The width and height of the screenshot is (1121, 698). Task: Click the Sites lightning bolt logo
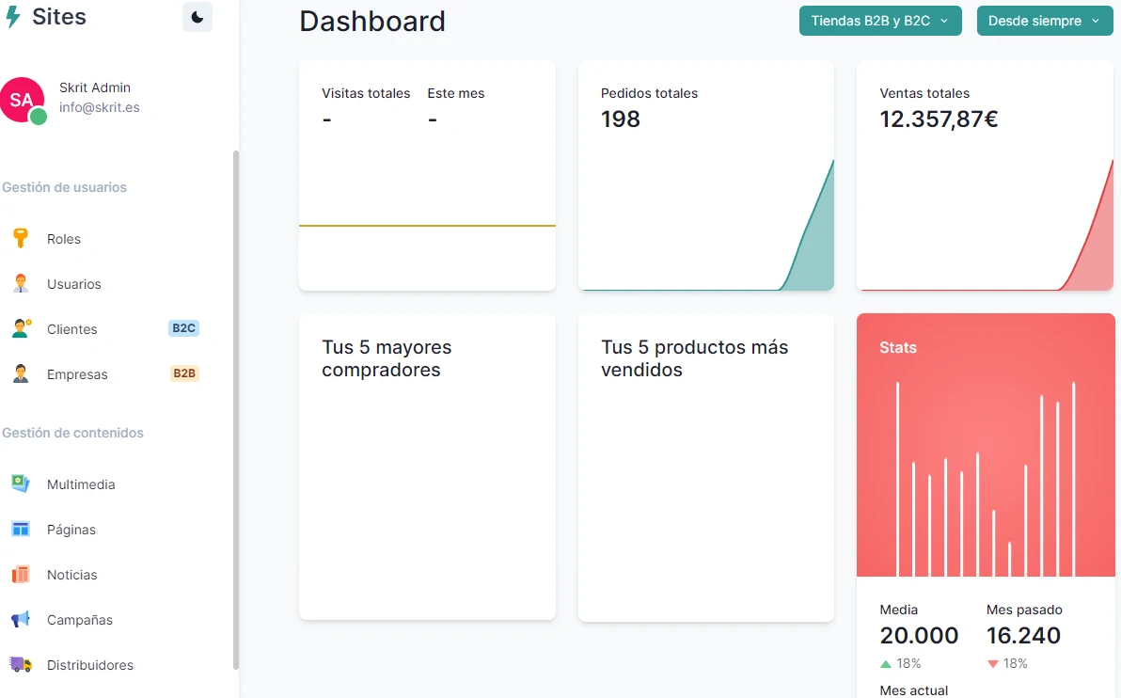pyautogui.click(x=13, y=17)
